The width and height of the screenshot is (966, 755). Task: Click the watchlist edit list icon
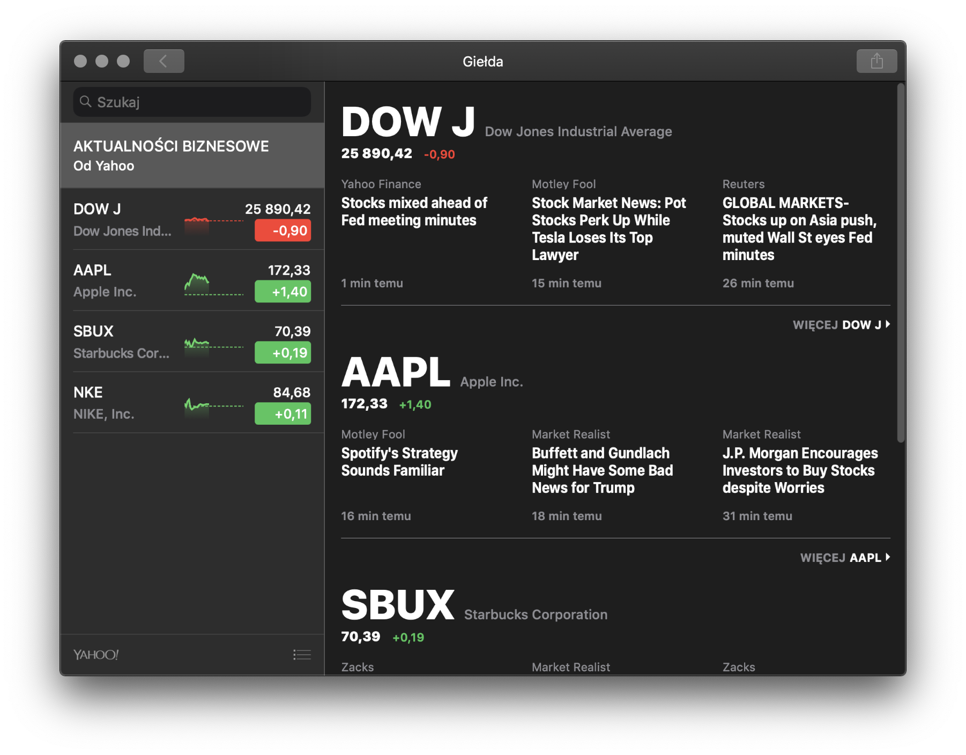(x=302, y=654)
